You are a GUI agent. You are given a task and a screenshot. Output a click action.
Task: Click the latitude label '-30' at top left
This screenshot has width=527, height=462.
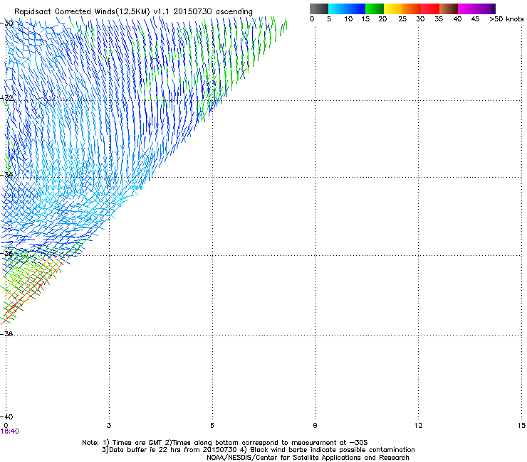pyautogui.click(x=6, y=23)
